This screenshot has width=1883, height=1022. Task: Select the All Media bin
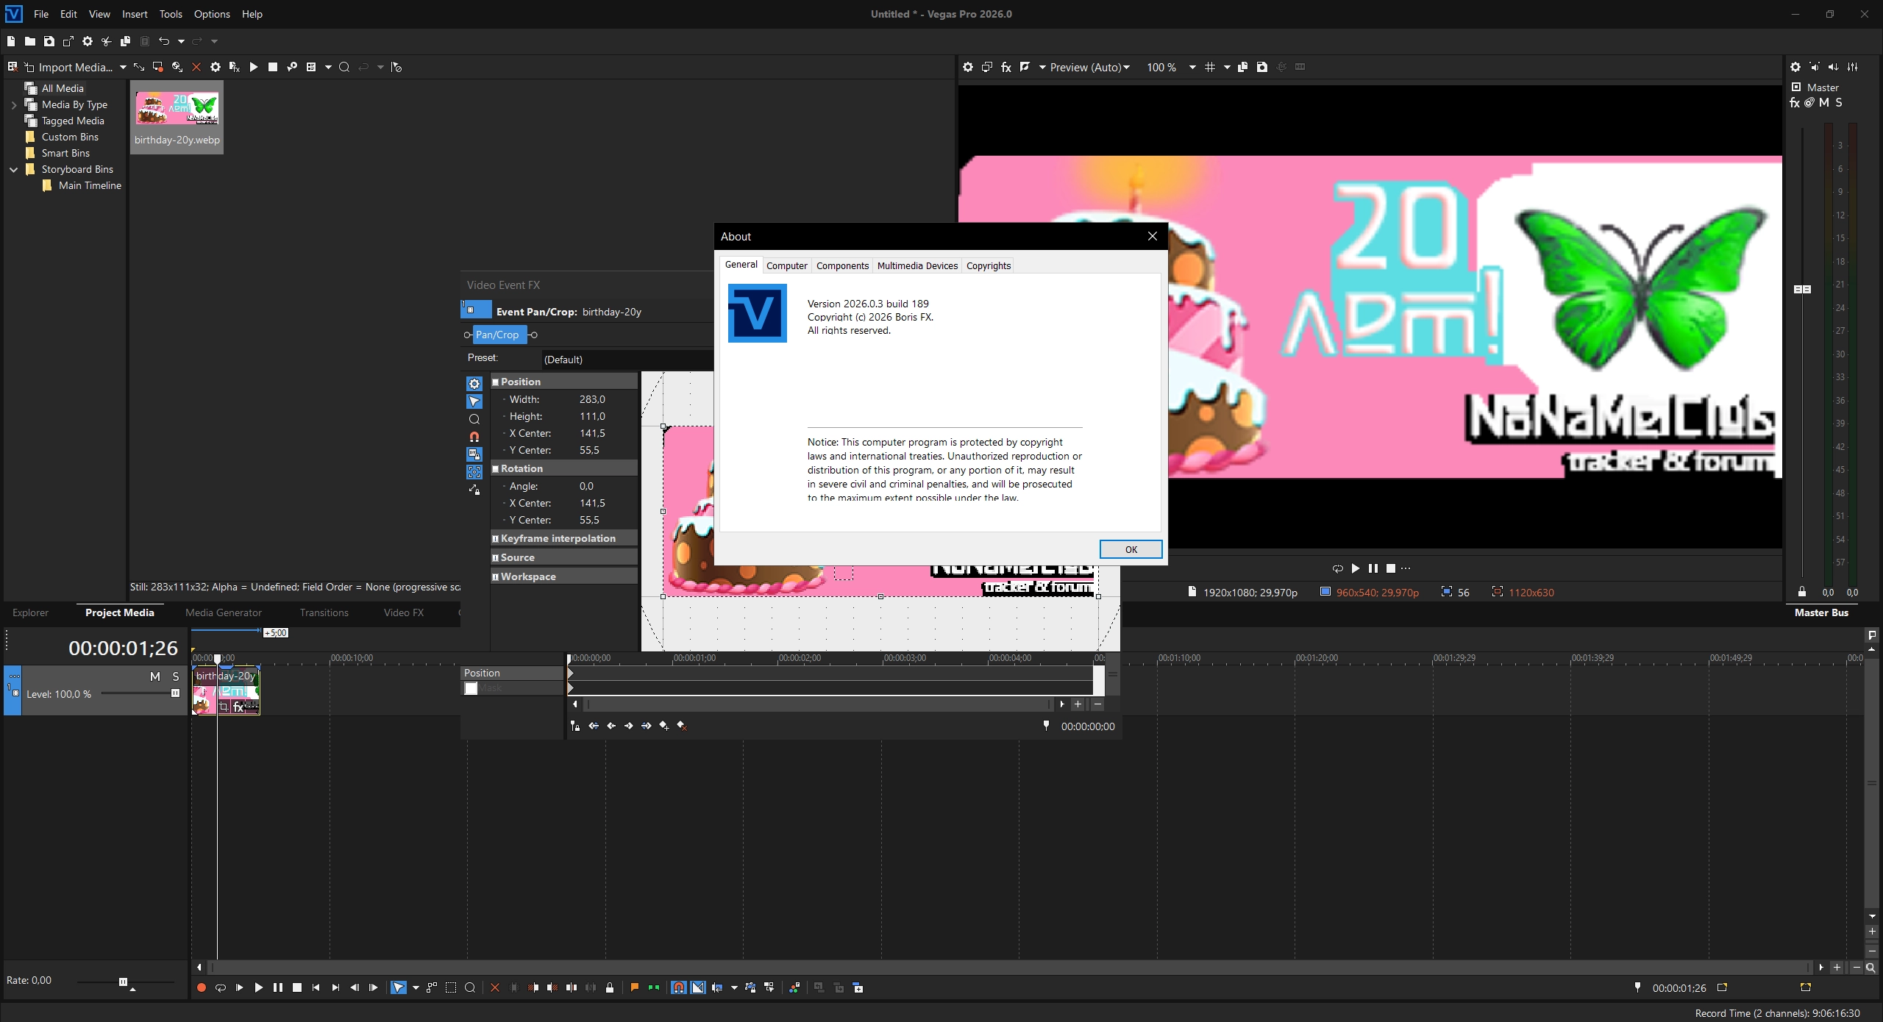pyautogui.click(x=63, y=88)
